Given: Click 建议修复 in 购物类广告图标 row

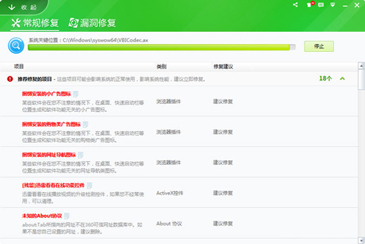Looking at the screenshot, I should coord(223,132).
